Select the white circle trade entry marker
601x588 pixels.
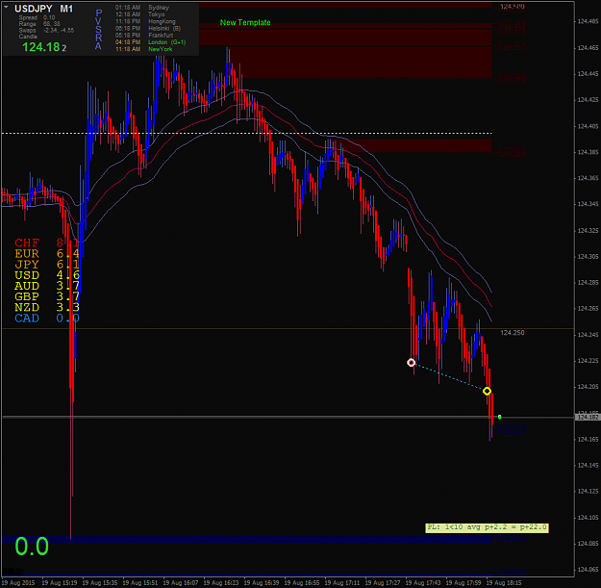coord(411,363)
